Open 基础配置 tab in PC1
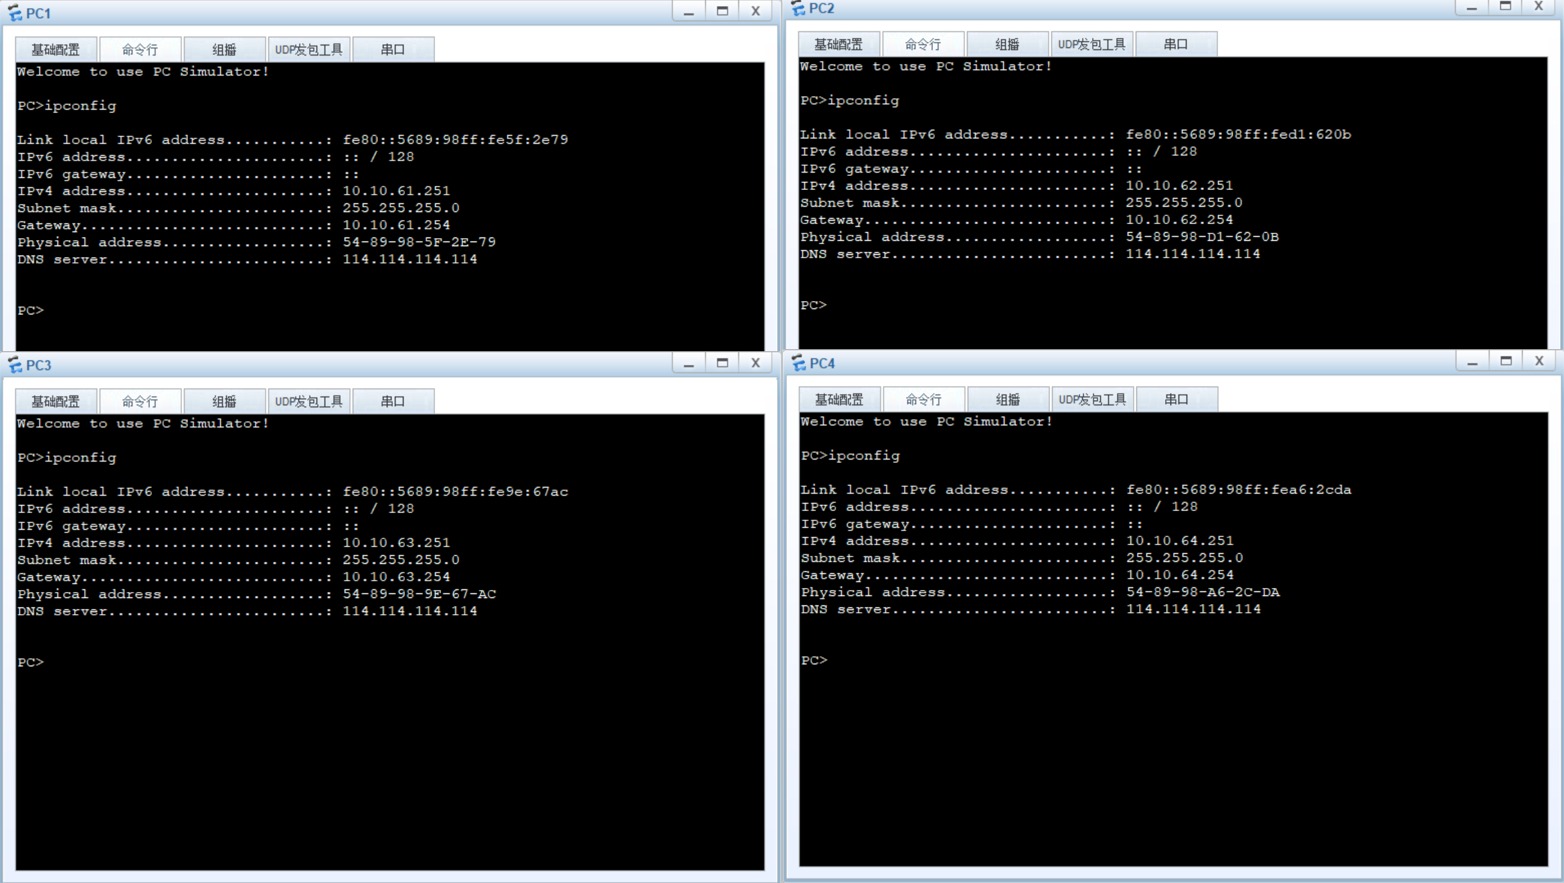The width and height of the screenshot is (1564, 883). [56, 50]
